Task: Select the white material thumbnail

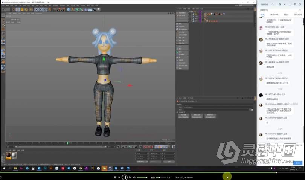Action: (x=14, y=155)
